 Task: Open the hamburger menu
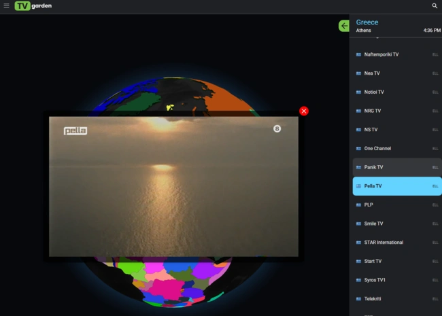6,5
